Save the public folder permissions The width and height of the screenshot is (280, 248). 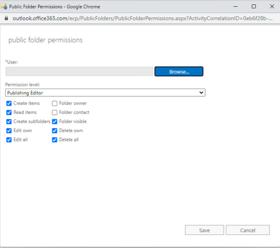[204, 230]
